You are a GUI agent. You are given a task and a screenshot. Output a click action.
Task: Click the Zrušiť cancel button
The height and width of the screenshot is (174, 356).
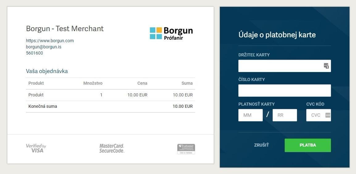261,145
